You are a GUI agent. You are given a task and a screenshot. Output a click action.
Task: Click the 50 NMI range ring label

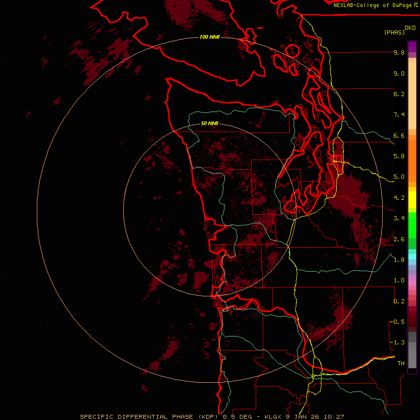point(210,123)
